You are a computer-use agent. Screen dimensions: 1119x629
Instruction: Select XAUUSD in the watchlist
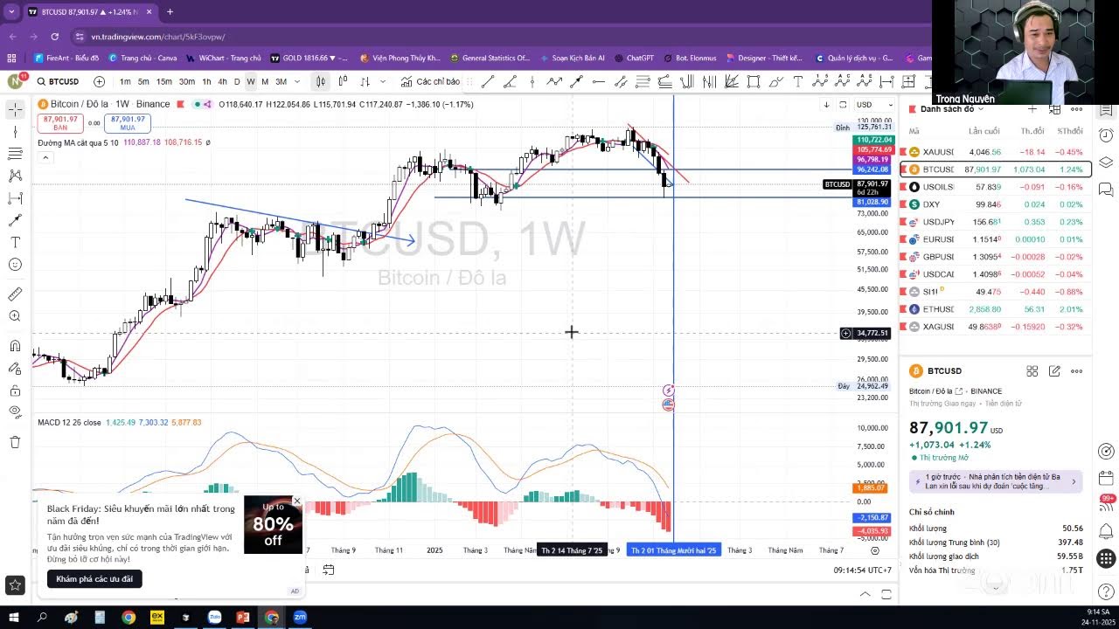click(x=996, y=152)
